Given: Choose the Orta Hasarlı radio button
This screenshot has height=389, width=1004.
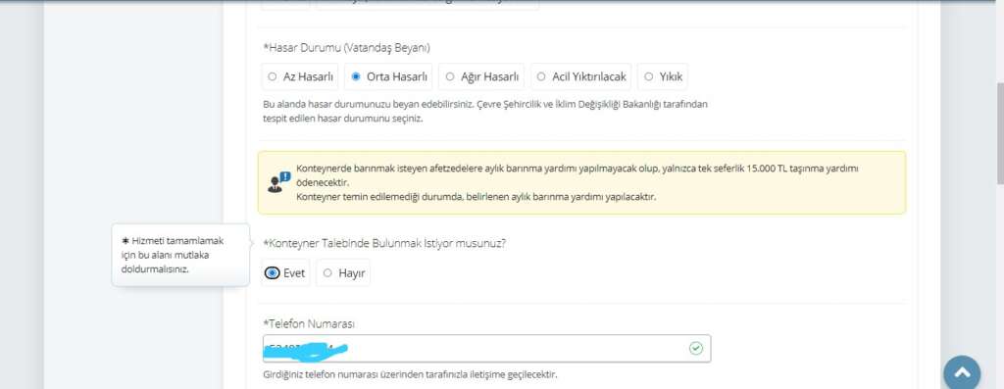Looking at the screenshot, I should pos(388,76).
